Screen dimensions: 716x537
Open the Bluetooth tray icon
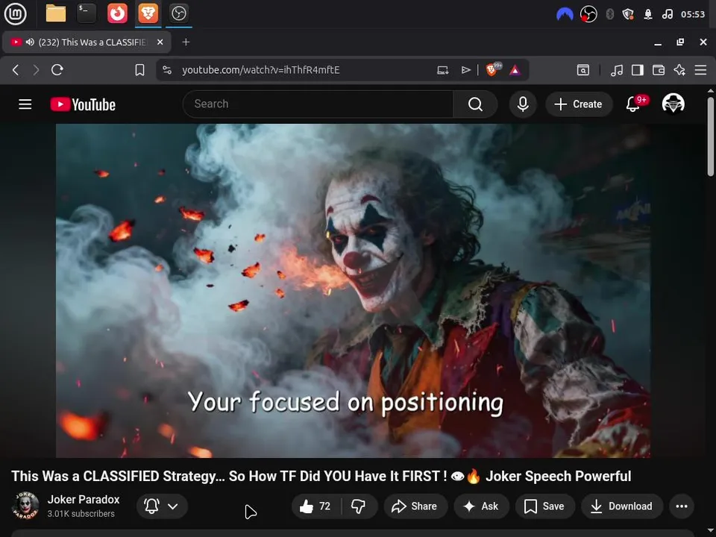(x=609, y=15)
